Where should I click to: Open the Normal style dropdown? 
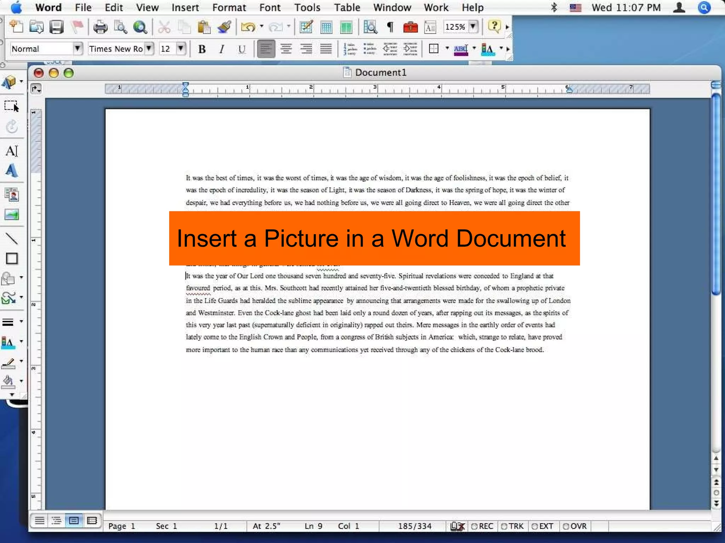point(77,48)
